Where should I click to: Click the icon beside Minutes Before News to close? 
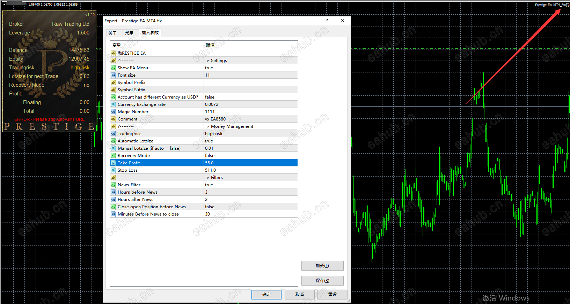click(x=113, y=214)
